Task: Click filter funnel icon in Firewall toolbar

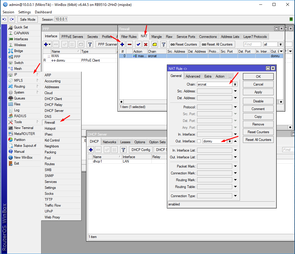Action: pos(164,44)
